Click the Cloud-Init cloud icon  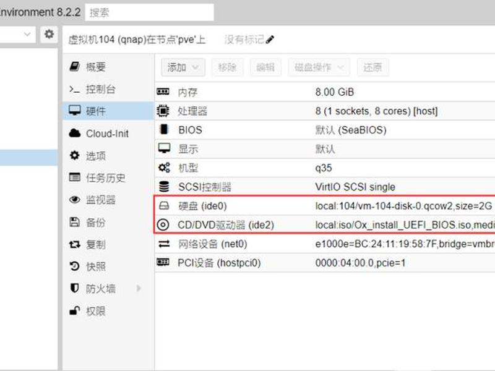[75, 133]
